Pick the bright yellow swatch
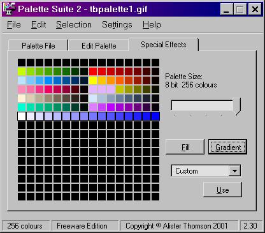 [93, 80]
